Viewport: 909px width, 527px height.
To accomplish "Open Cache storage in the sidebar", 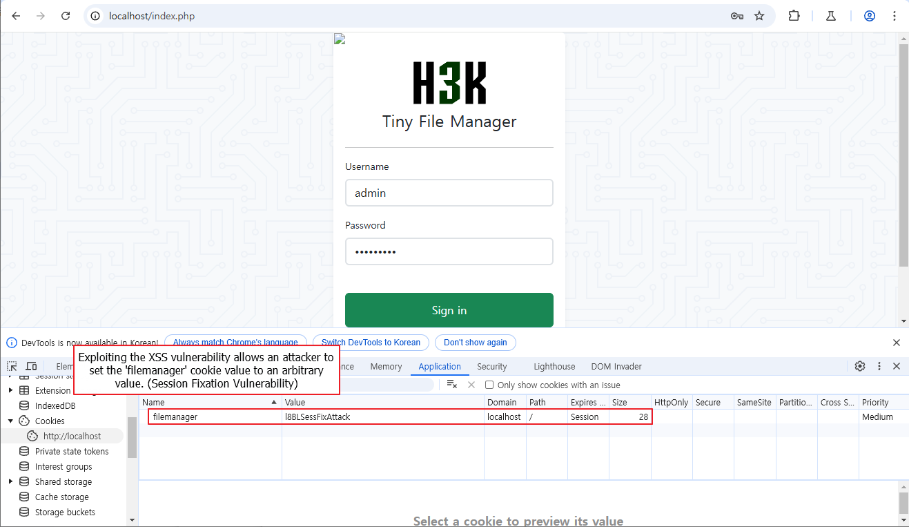I will (x=62, y=497).
